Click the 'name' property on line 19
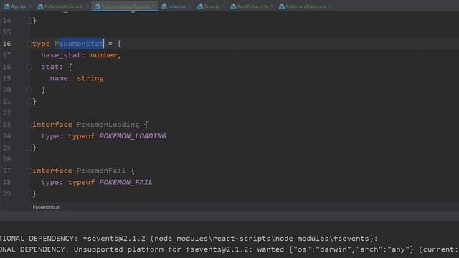459x258 pixels. pyautogui.click(x=59, y=78)
